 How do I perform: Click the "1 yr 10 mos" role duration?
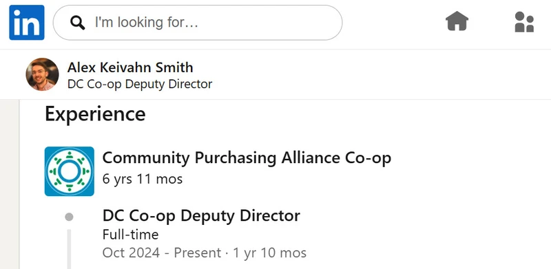coord(269,252)
